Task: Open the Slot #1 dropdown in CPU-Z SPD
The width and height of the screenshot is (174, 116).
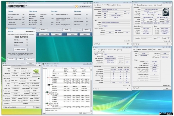Action: [x=98, y=54]
